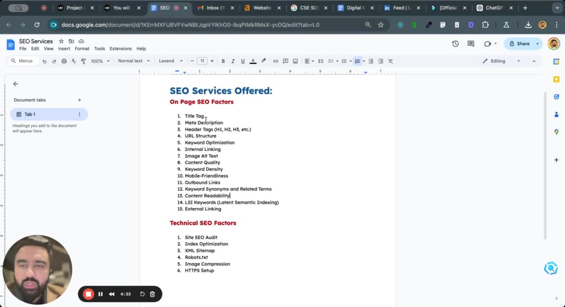The height and width of the screenshot is (307, 565).
Task: Increase the indent level
Action: pos(380,61)
